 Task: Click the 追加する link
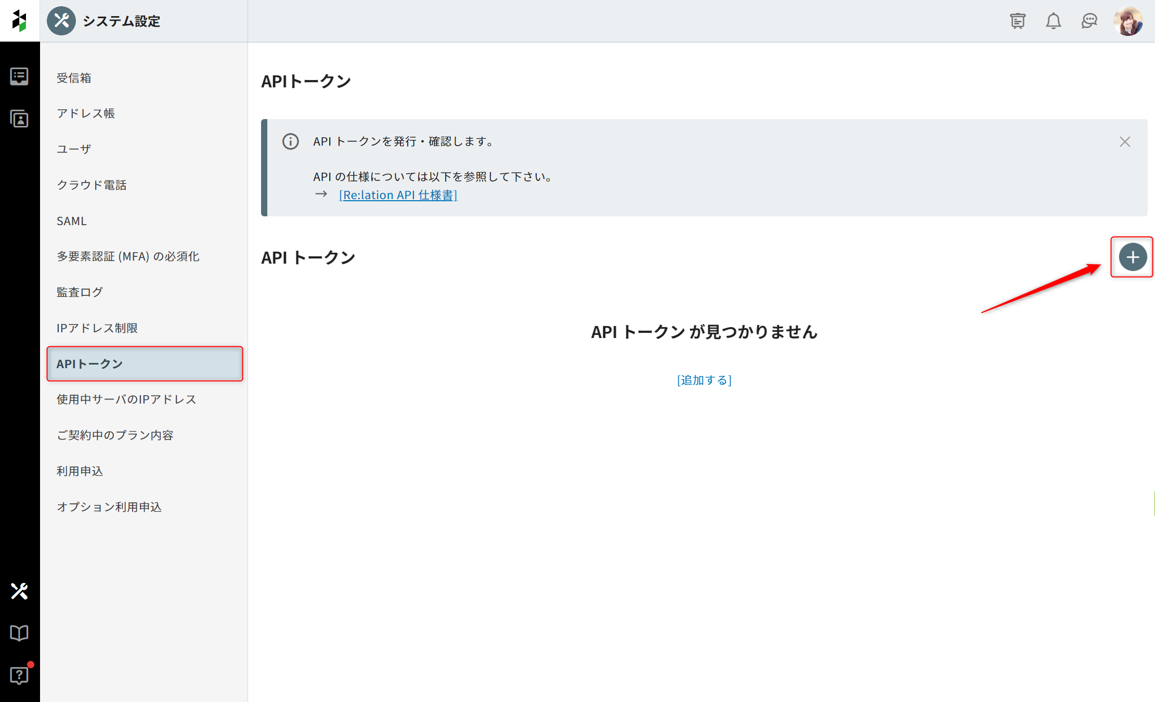click(704, 380)
